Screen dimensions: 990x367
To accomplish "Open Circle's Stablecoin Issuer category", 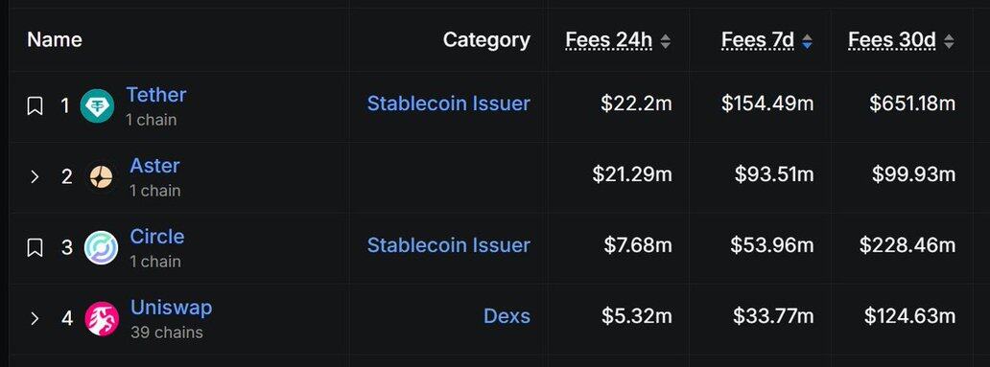I will pyautogui.click(x=448, y=245).
